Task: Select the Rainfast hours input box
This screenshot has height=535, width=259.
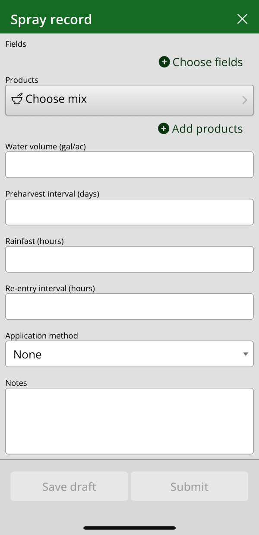Action: tap(129, 259)
